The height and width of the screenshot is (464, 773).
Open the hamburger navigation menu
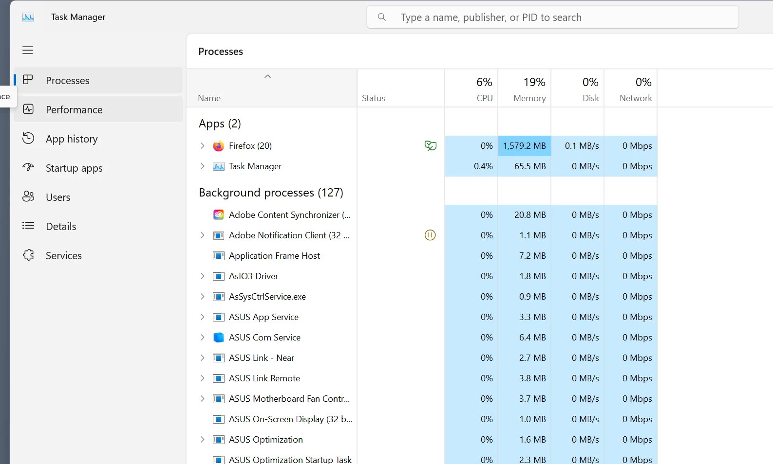click(x=28, y=50)
